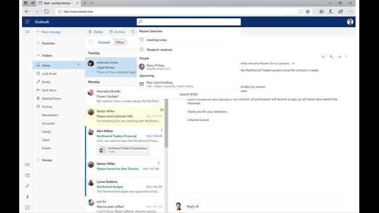Click inside the search box
This screenshot has width=379, height=213.
pos(188,22)
